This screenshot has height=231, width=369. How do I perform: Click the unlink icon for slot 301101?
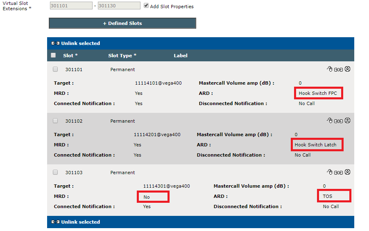(338, 70)
